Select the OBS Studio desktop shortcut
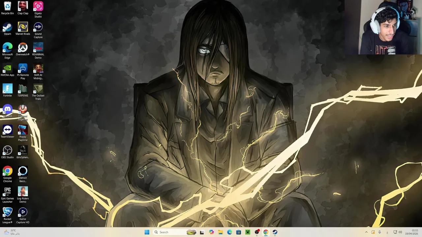This screenshot has height=237, width=422. tap(7, 152)
